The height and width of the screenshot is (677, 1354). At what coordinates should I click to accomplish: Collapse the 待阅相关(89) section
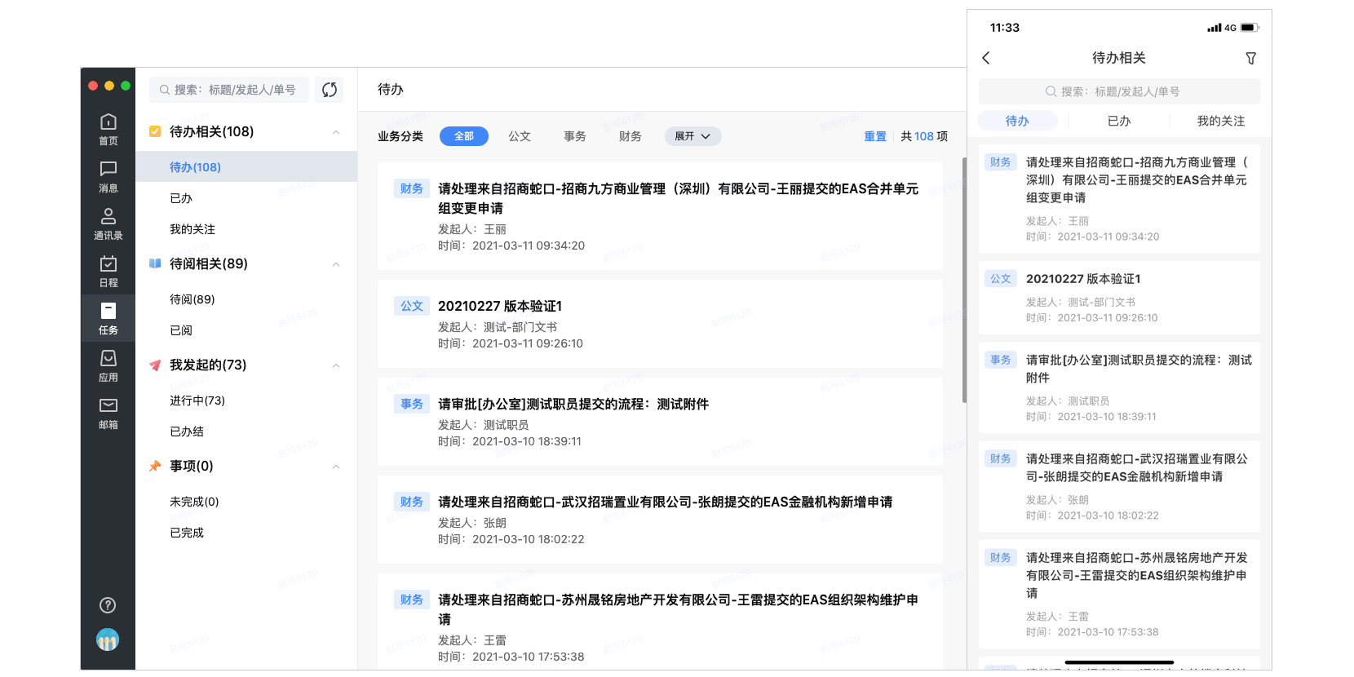(x=336, y=264)
